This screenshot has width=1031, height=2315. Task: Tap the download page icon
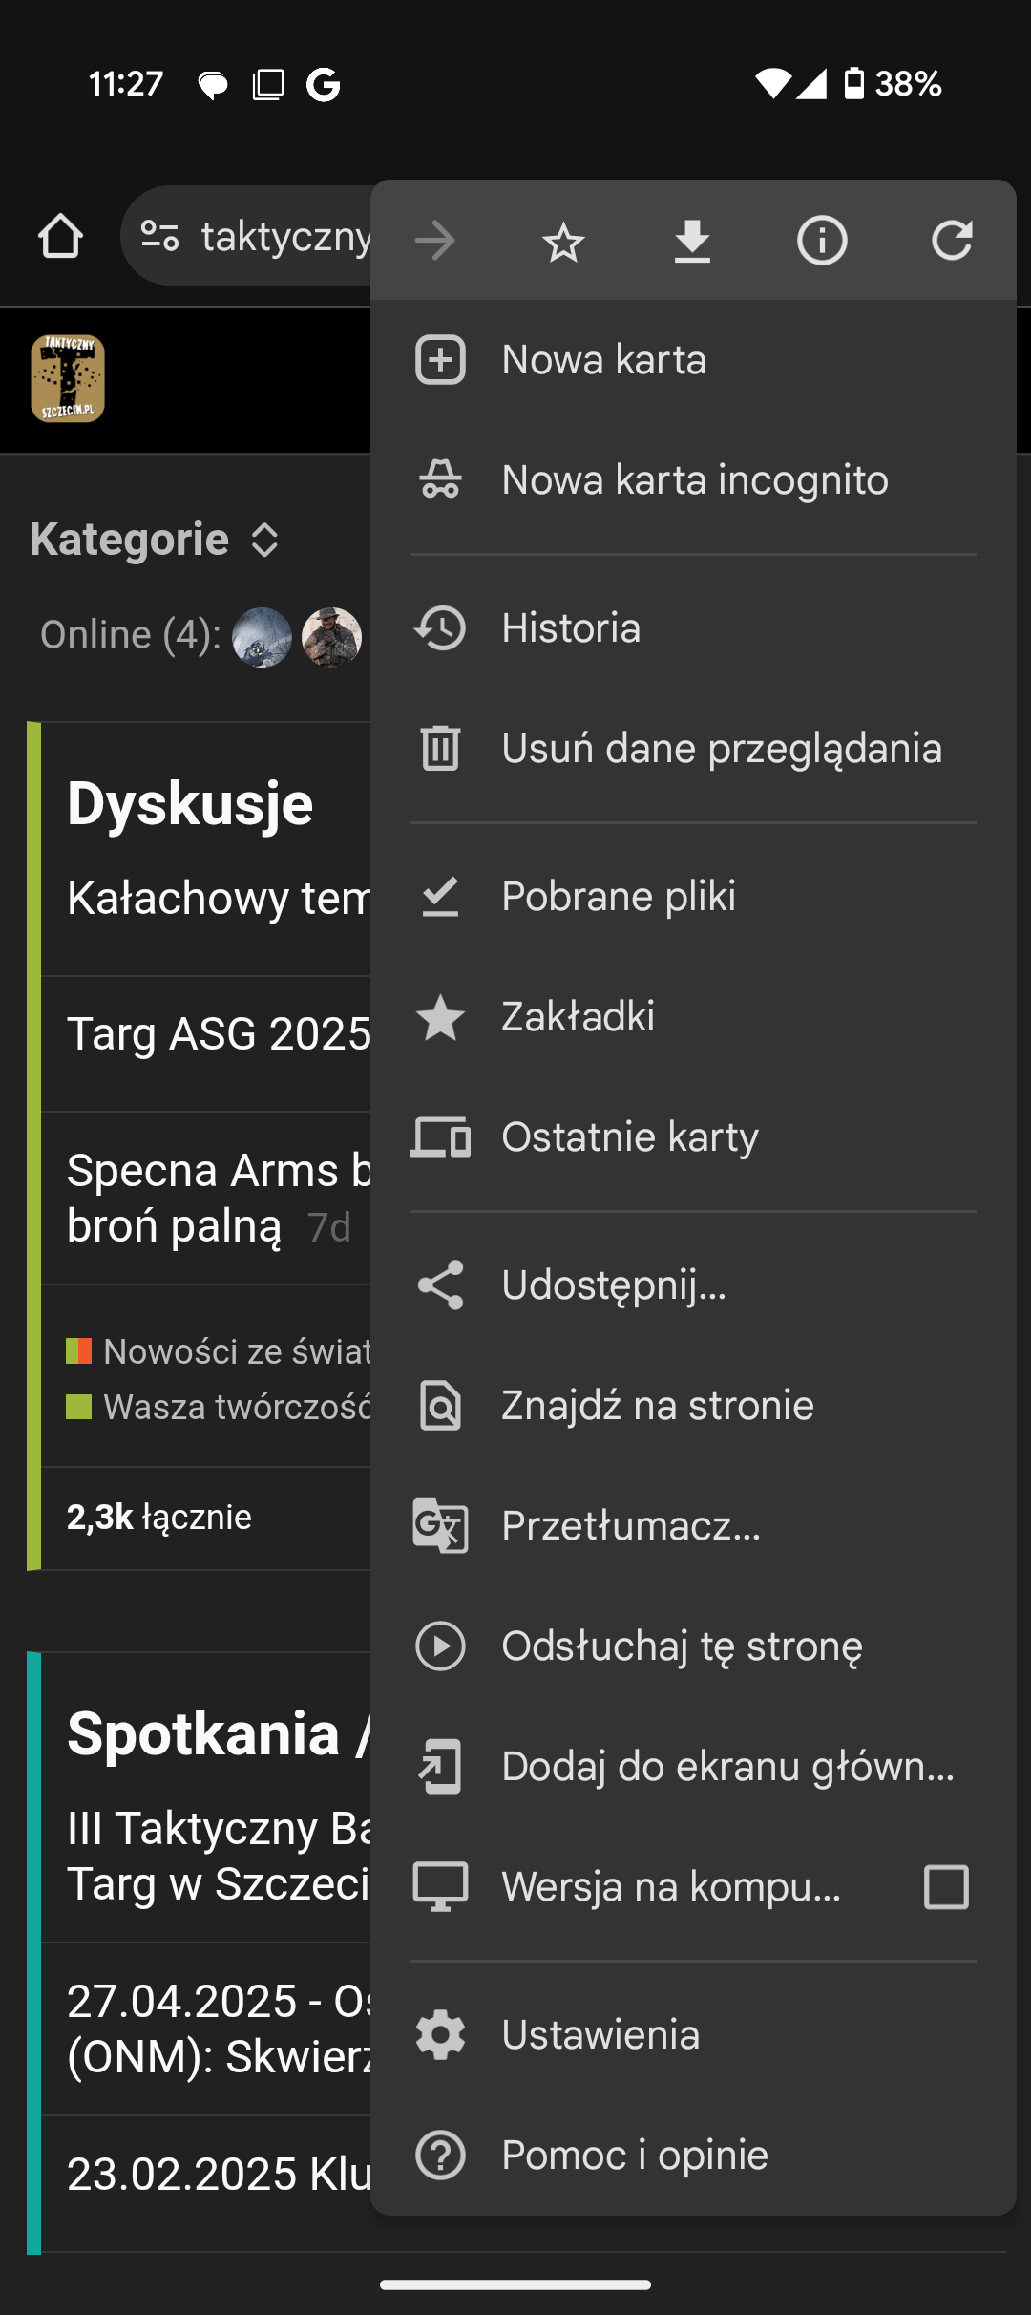692,241
